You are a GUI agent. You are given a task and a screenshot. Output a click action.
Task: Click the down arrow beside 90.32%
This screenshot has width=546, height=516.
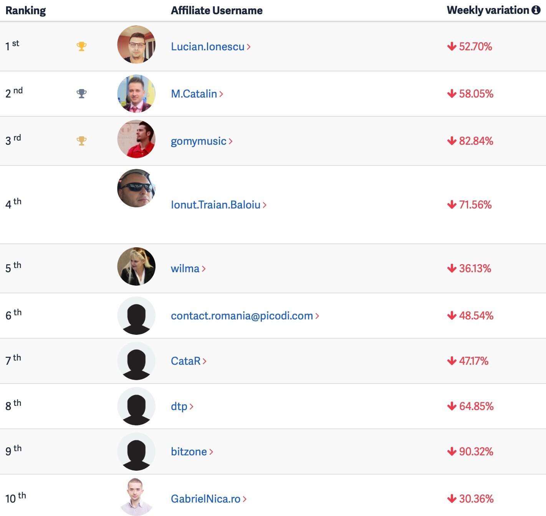tap(452, 451)
